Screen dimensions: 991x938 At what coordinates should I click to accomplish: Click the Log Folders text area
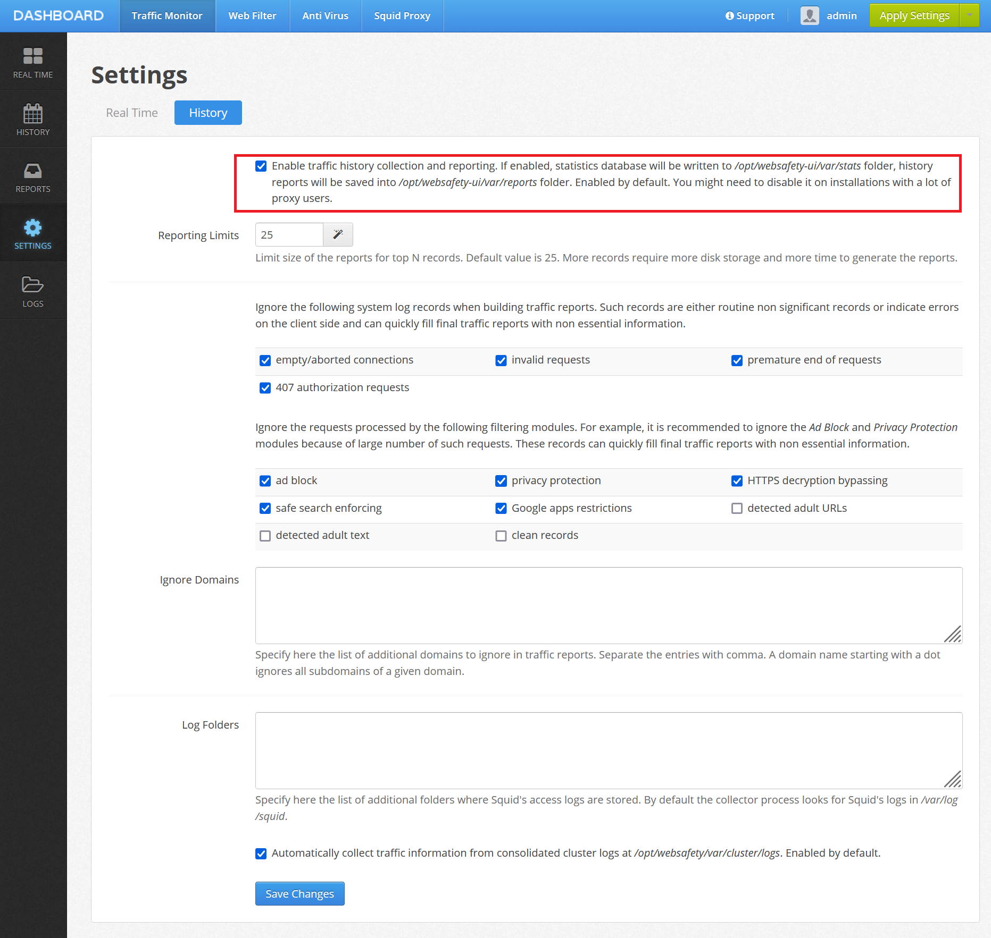pos(609,750)
